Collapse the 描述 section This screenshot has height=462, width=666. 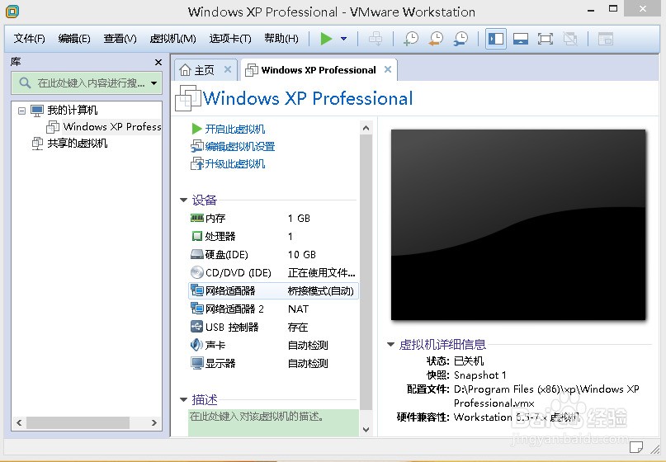coord(183,399)
